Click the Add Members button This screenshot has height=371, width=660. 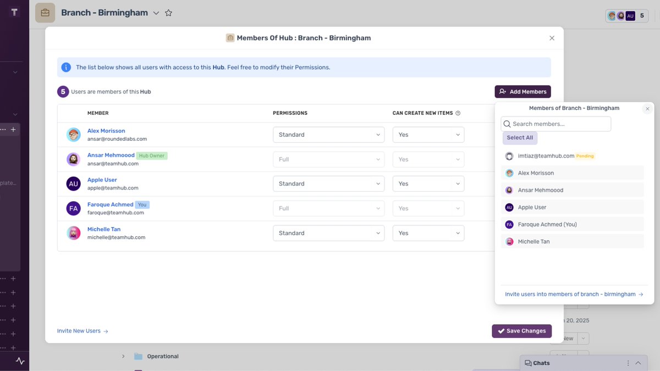click(522, 92)
